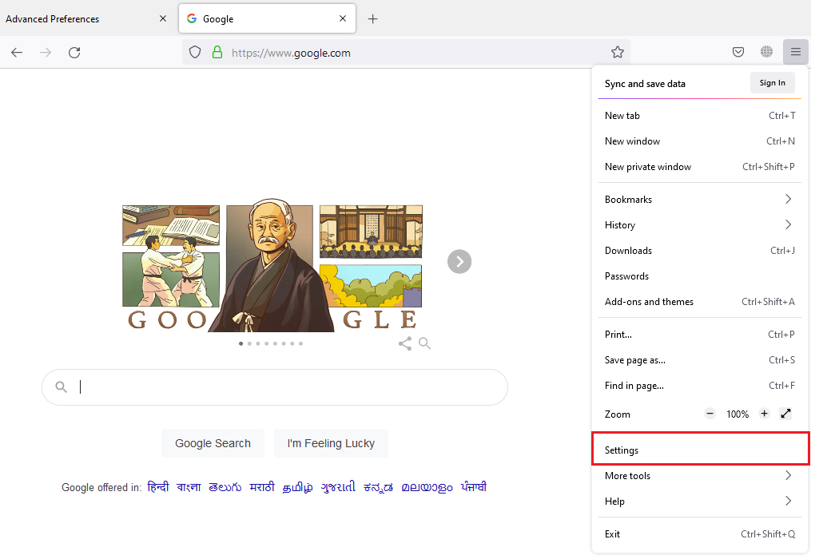Enter full screen from the Zoom row
819x559 pixels.
pos(785,414)
